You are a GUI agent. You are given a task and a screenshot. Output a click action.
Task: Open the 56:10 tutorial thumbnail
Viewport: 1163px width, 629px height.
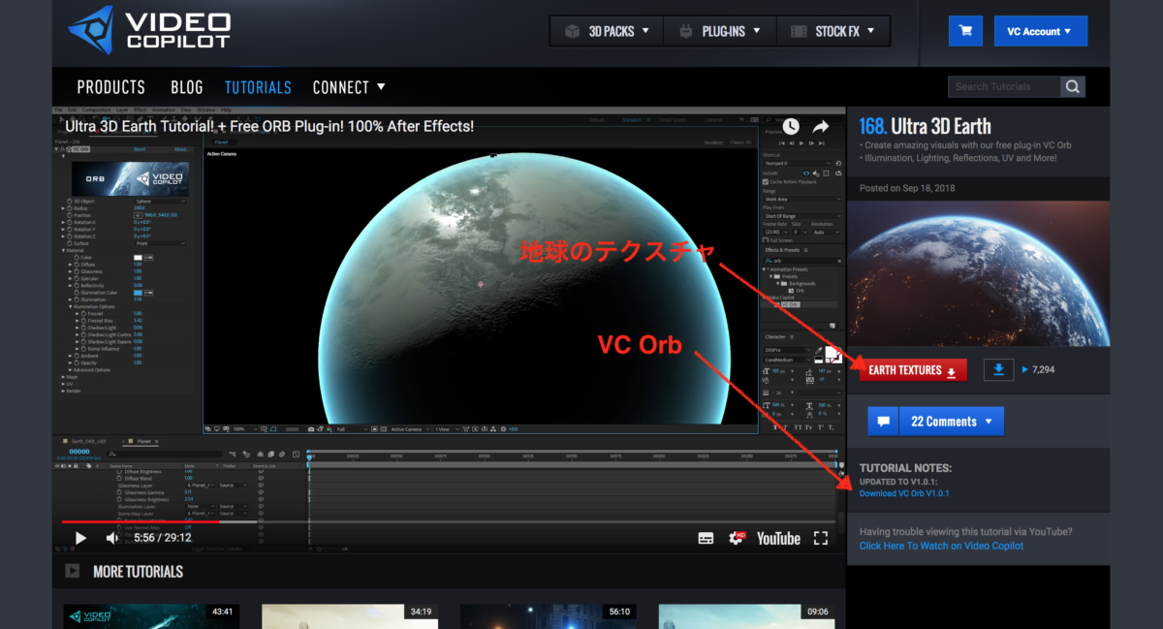pos(548,616)
